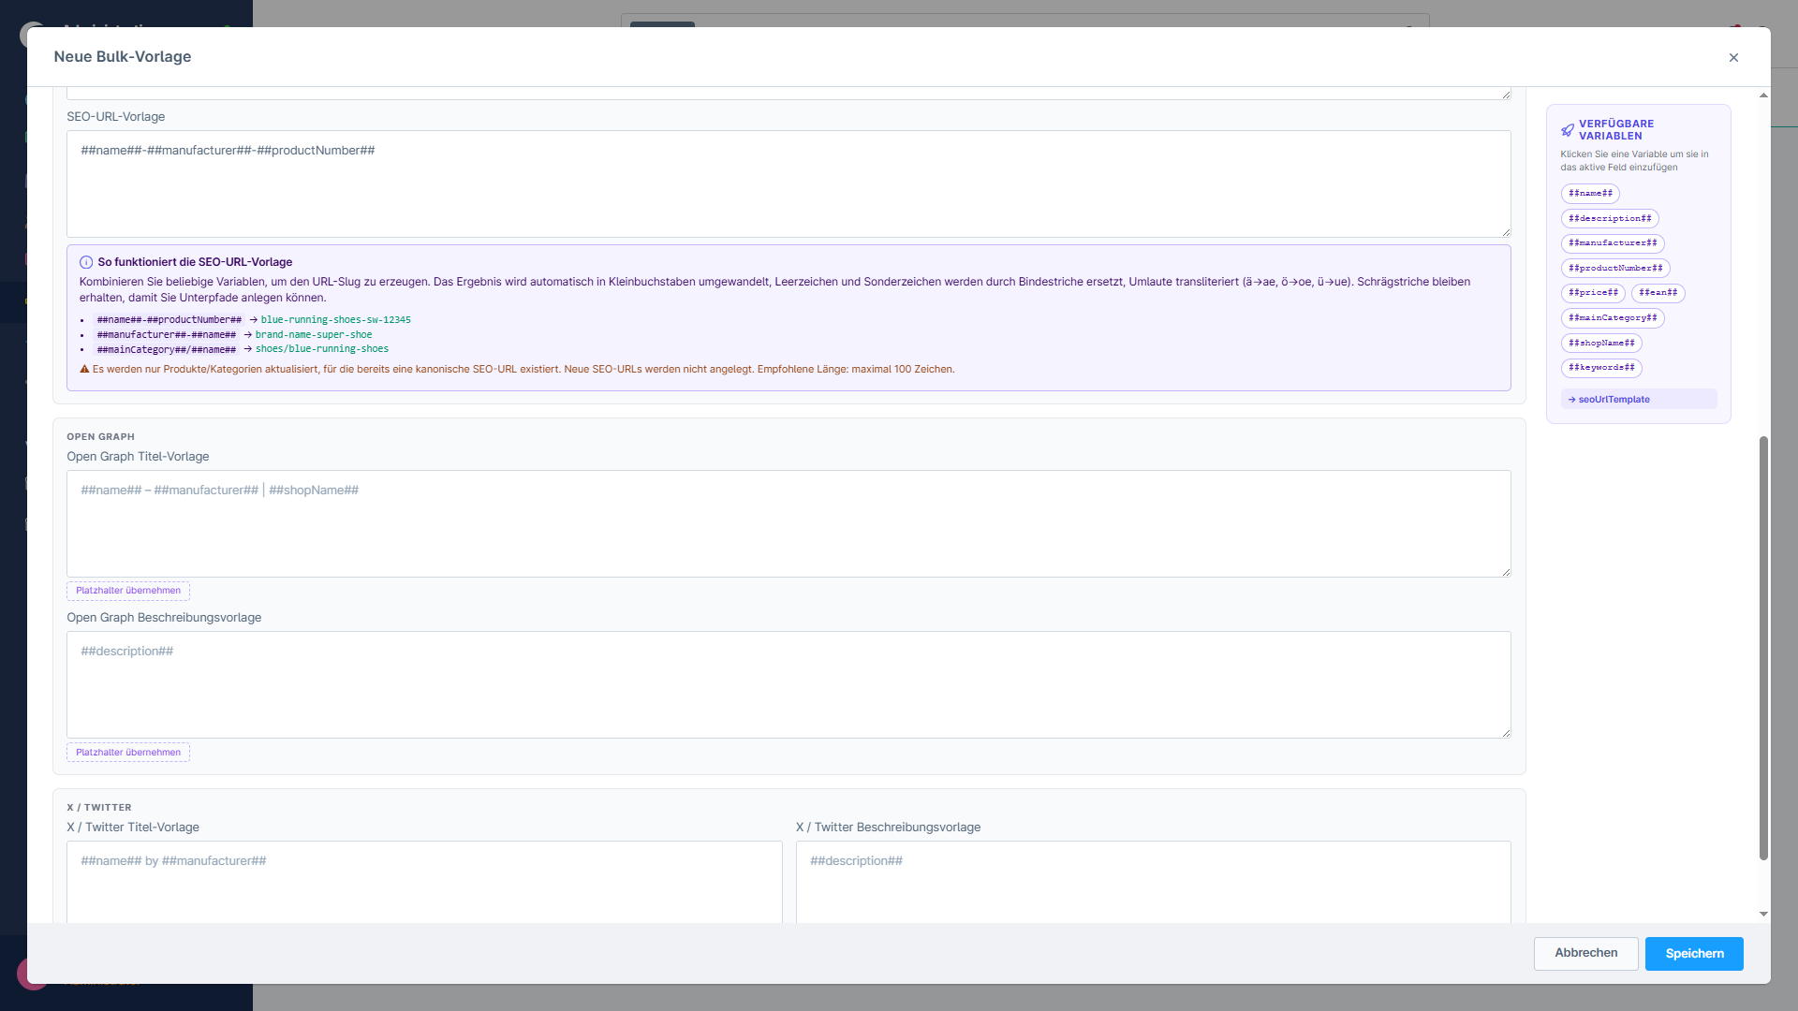This screenshot has width=1798, height=1011.
Task: Insert the ##productNumber## variable chip
Action: [x=1615, y=269]
